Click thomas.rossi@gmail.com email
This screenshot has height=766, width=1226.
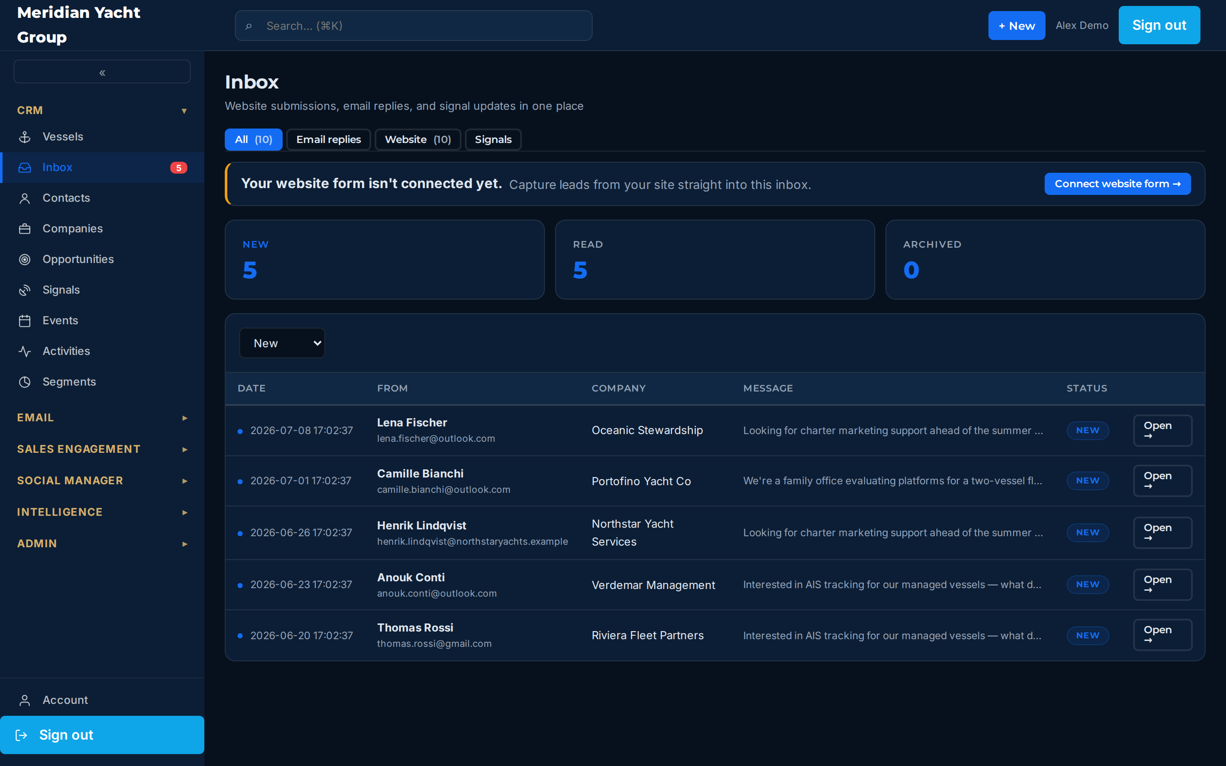click(434, 644)
